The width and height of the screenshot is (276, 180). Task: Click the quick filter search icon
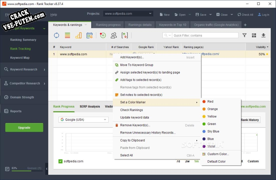[166, 35]
